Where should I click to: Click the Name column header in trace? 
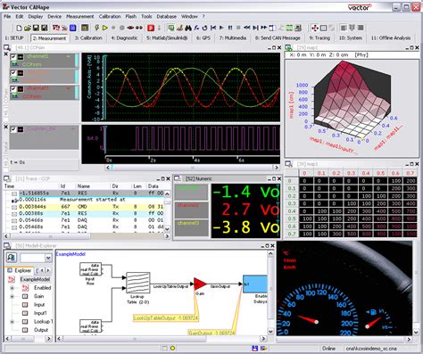click(84, 186)
